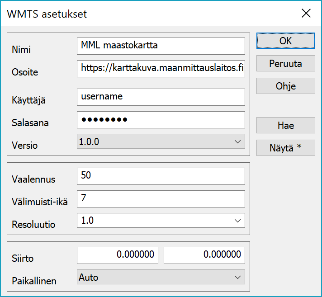Expand the Paikallinen dropdown set to Auto

(x=161, y=277)
